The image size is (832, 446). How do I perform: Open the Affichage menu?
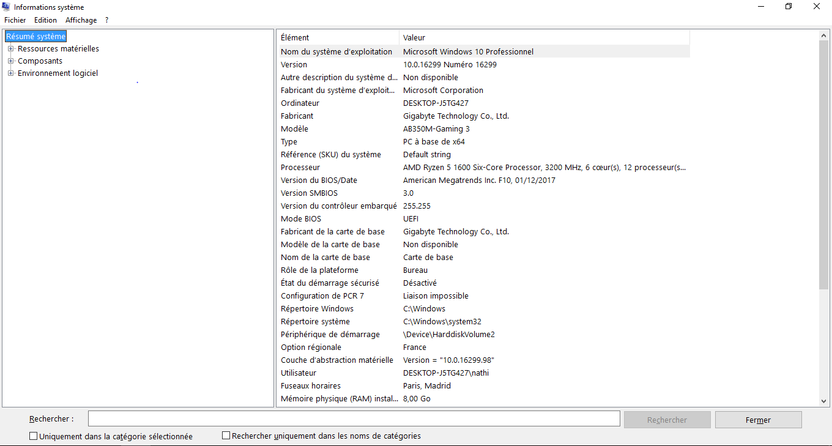coord(81,20)
